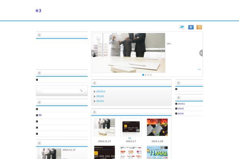The width and height of the screenshot is (239, 159).
Task: Select the third slider pagination dot
Action: pos(148,75)
